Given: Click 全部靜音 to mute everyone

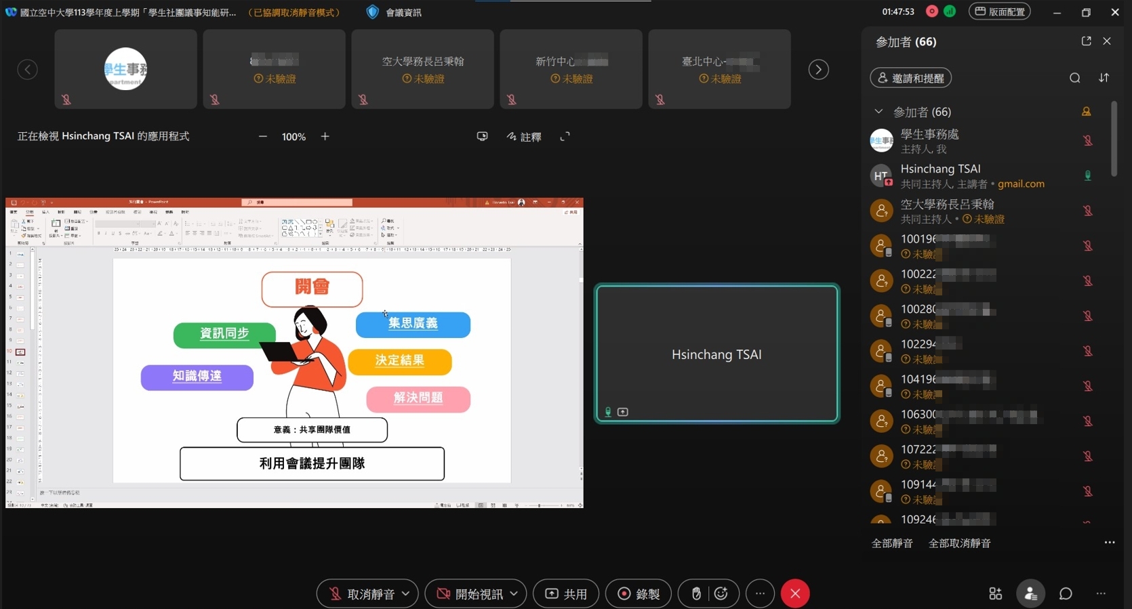Looking at the screenshot, I should click(892, 543).
